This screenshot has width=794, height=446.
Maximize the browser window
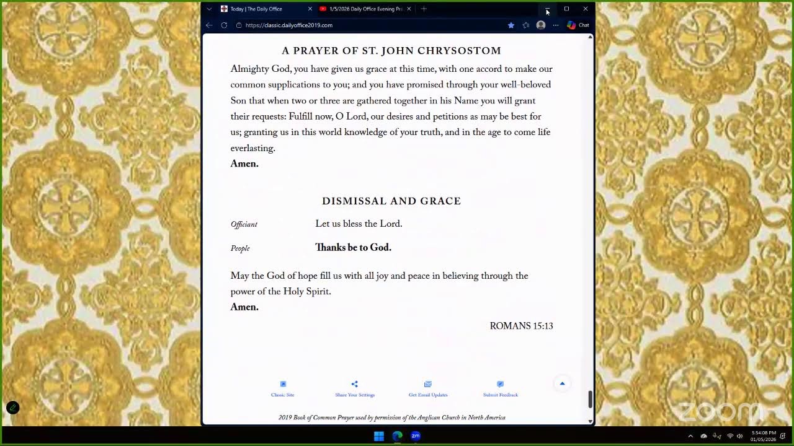click(x=566, y=9)
